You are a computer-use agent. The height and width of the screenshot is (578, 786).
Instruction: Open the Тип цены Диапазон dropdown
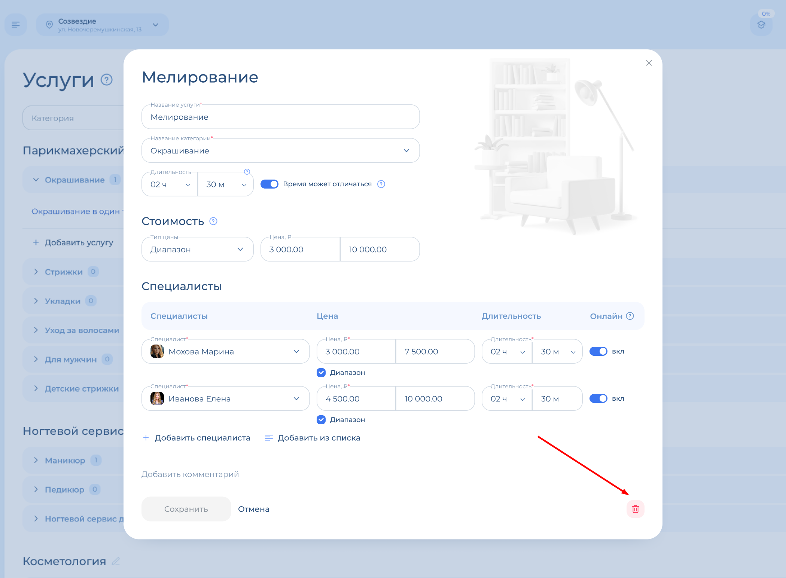[197, 250]
